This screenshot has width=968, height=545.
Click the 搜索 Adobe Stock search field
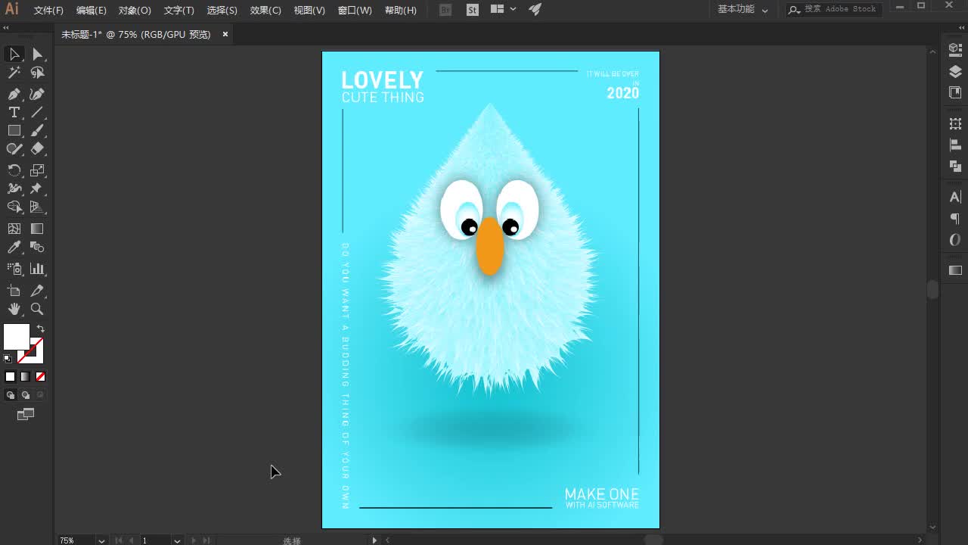[834, 9]
